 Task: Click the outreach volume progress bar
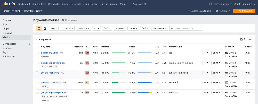118,83
